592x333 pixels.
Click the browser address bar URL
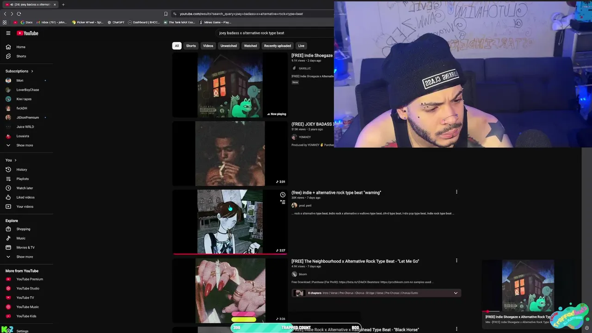click(241, 14)
